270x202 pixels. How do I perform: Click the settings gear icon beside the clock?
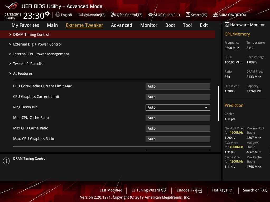[x=47, y=14]
